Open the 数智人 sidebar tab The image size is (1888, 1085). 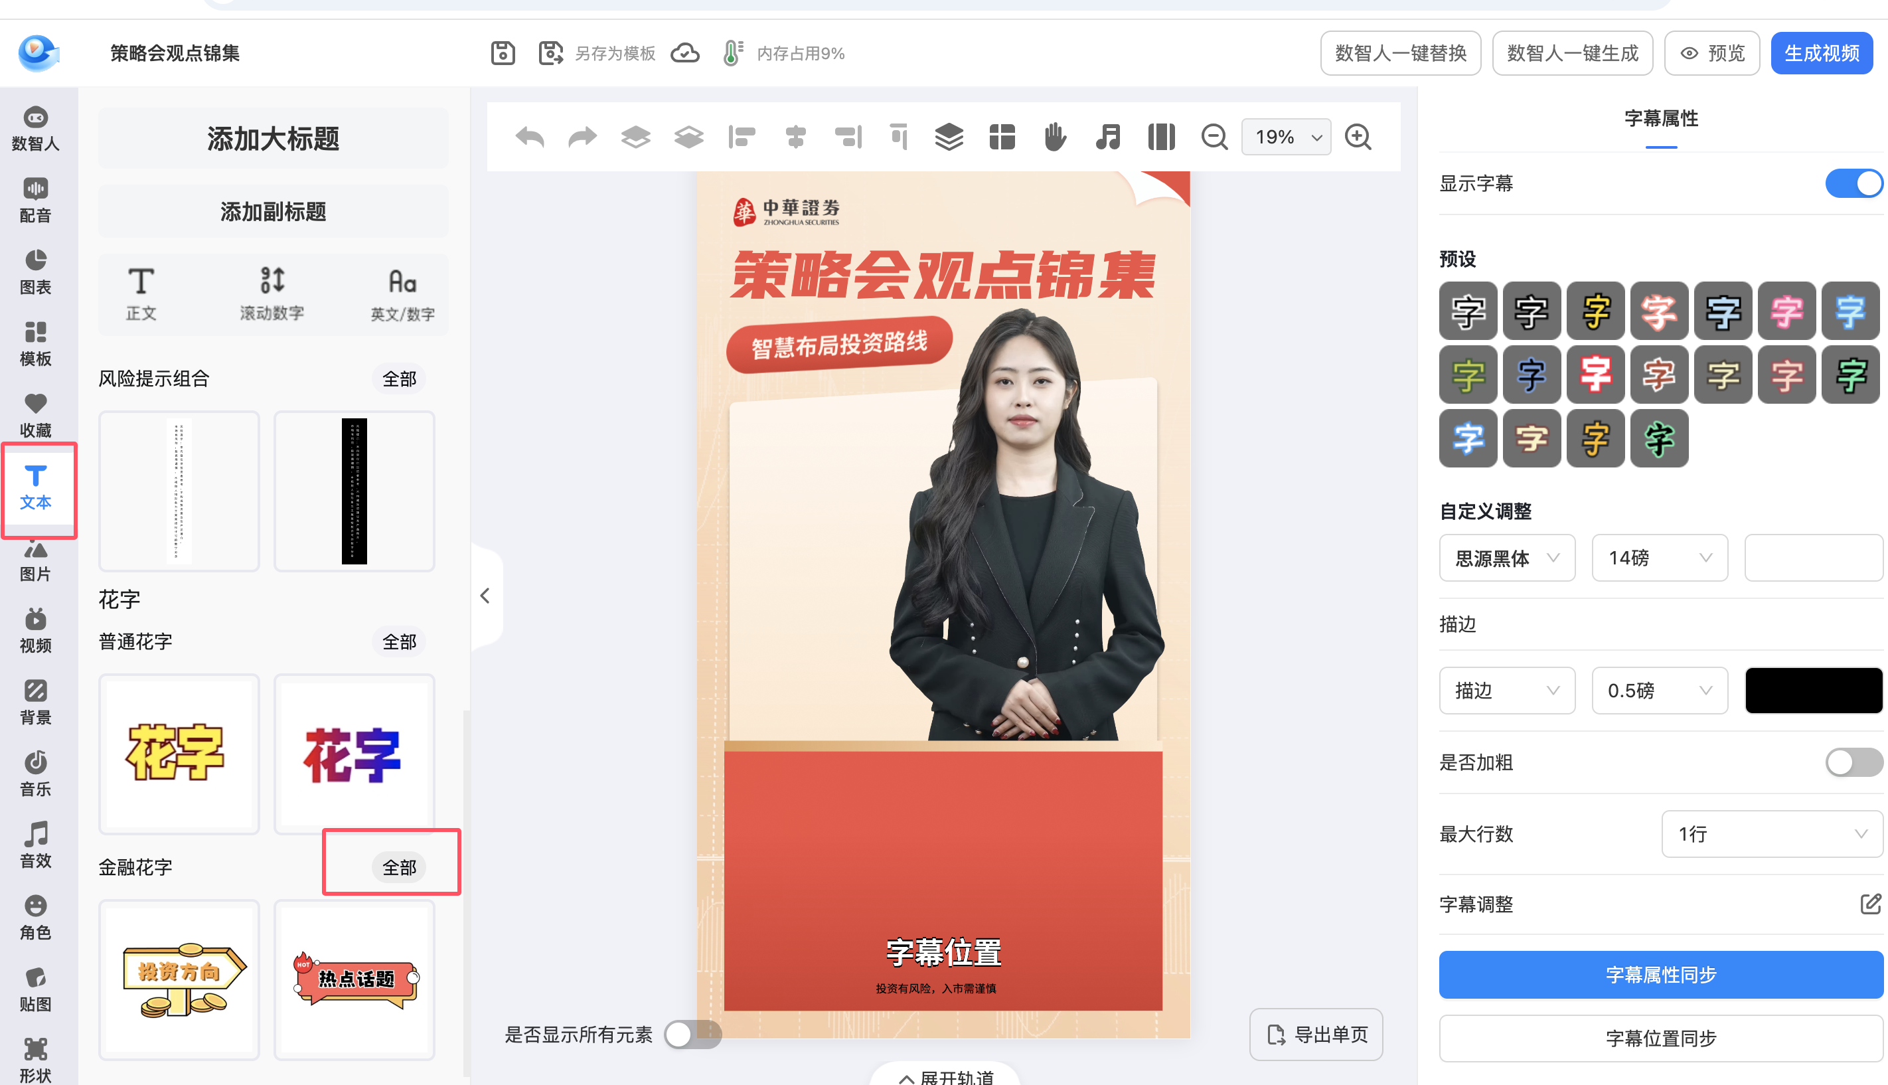click(35, 128)
